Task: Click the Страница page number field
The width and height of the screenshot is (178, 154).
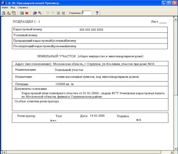Action: [86, 13]
